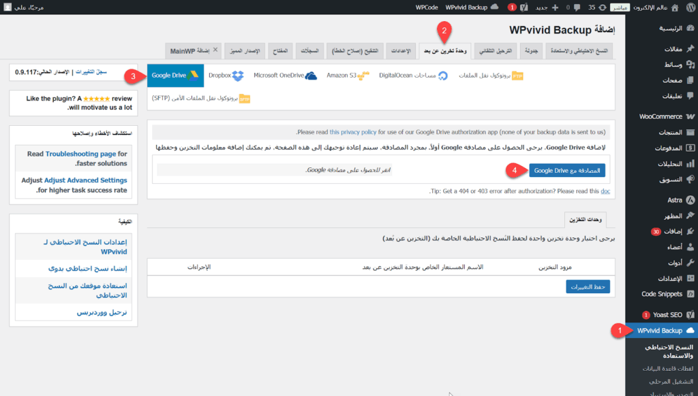Screen dimensions: 698x396
Task: Switch to the Key tab
Action: click(x=280, y=51)
